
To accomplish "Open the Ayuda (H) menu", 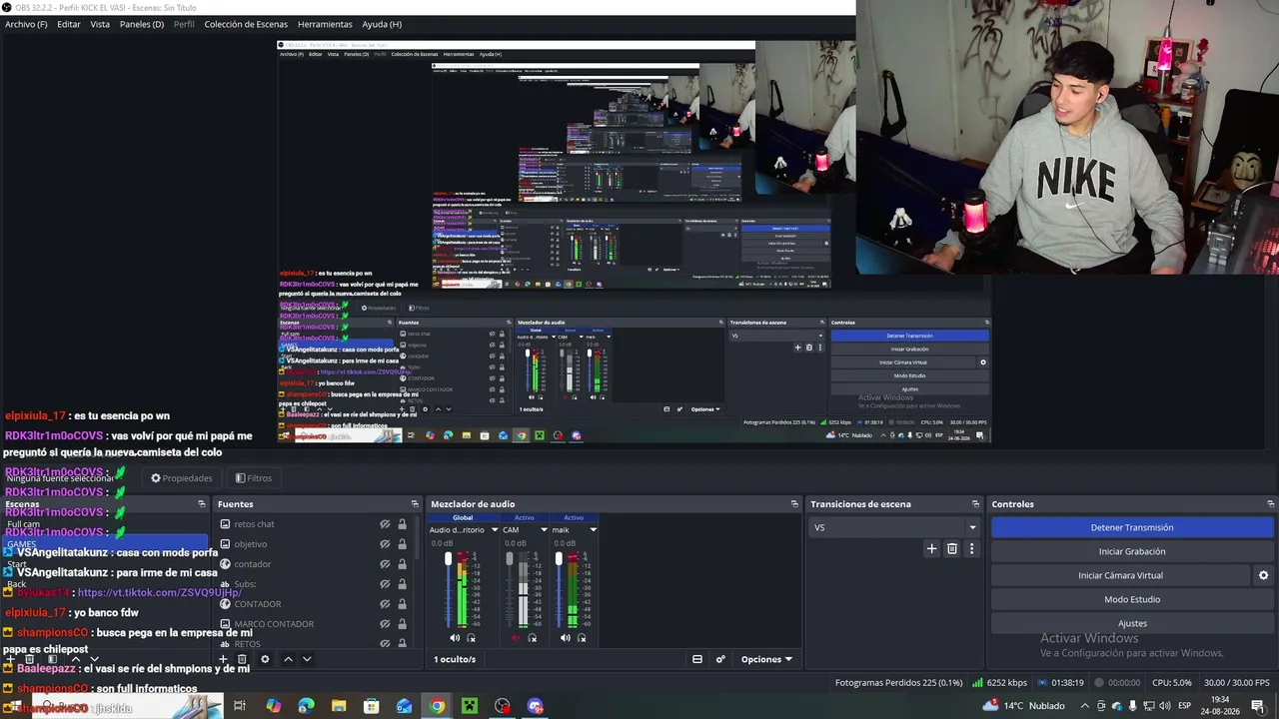I will (382, 24).
